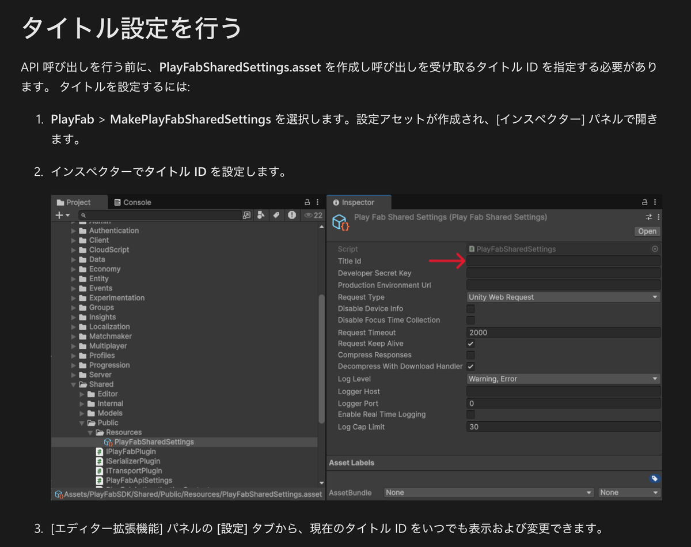The height and width of the screenshot is (547, 691).
Task: Select PlayFabApiSettings script file
Action: [134, 480]
